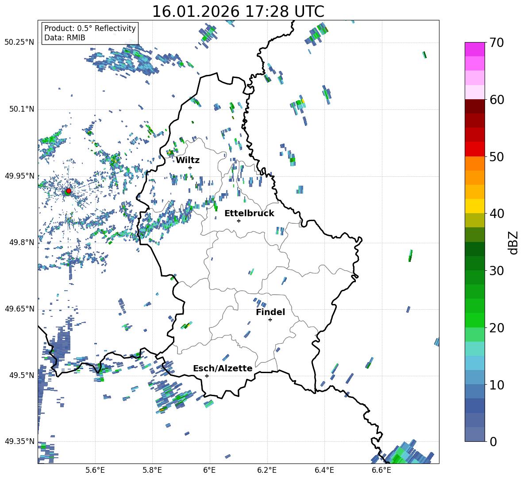524x479 pixels.
Task: Click the 49.5°N latitude tick label
Action: click(22, 375)
